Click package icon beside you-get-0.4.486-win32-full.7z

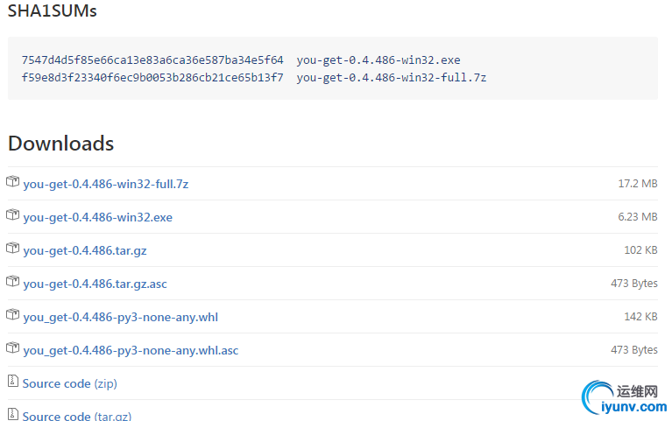point(12,182)
